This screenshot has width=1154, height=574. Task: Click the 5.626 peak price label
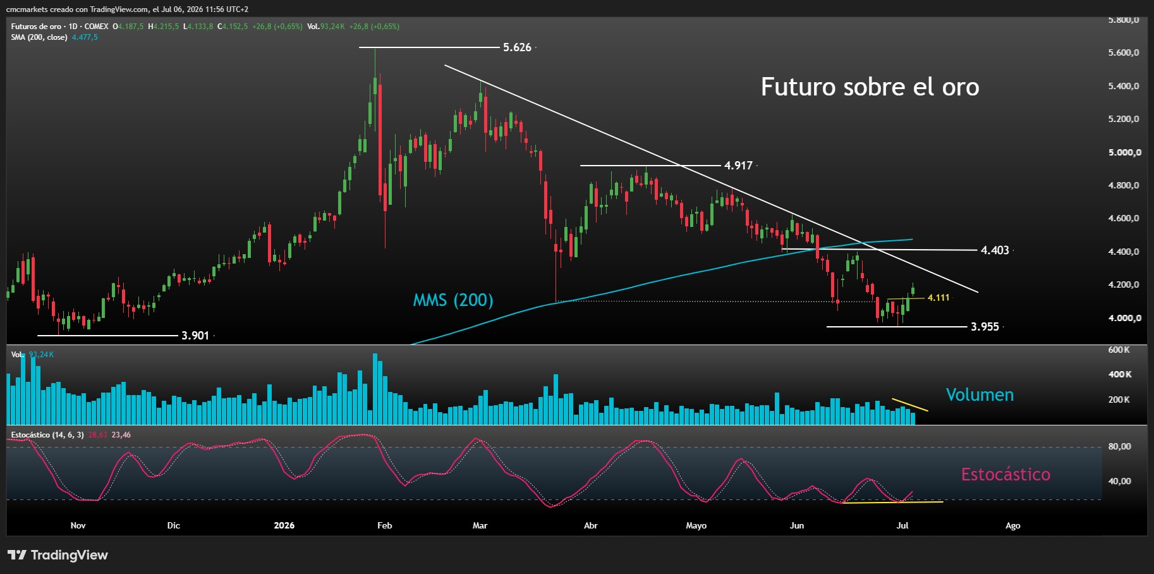tap(517, 47)
